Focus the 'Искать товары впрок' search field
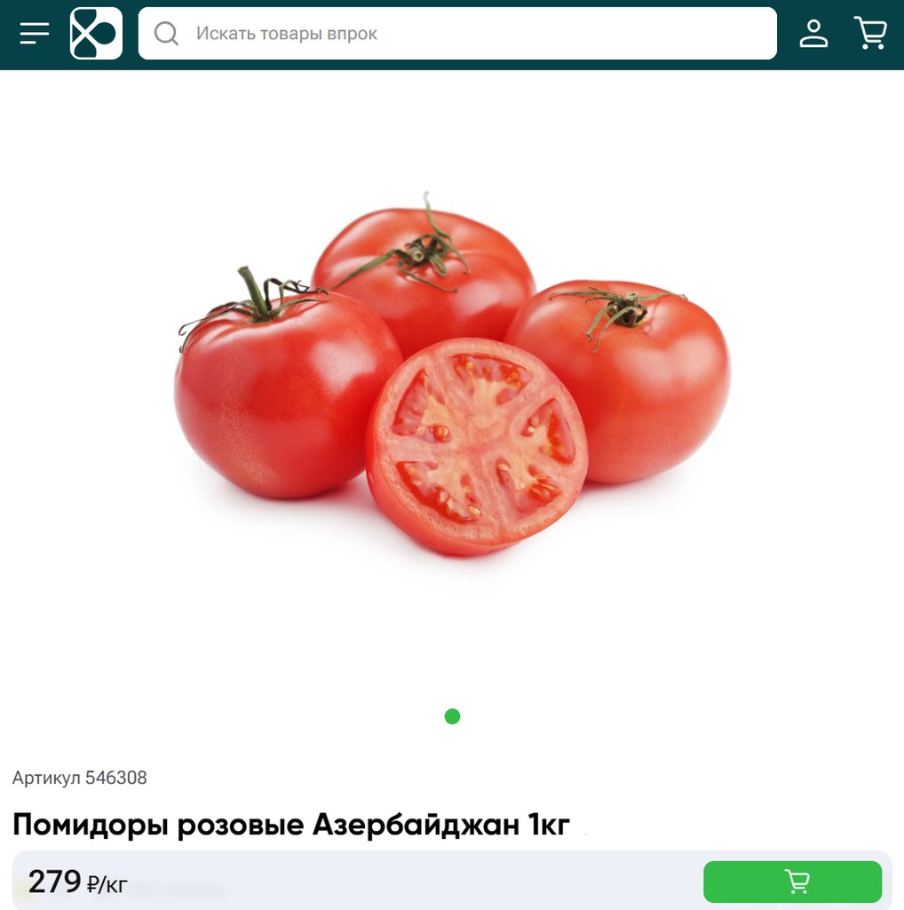 [x=457, y=33]
